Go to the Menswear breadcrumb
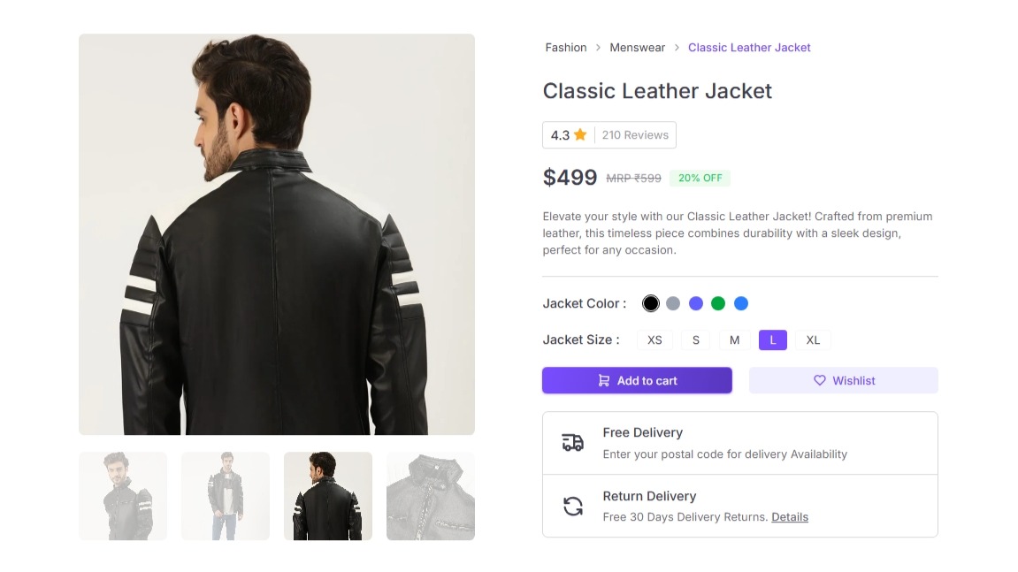The width and height of the screenshot is (1018, 572). pyautogui.click(x=637, y=48)
